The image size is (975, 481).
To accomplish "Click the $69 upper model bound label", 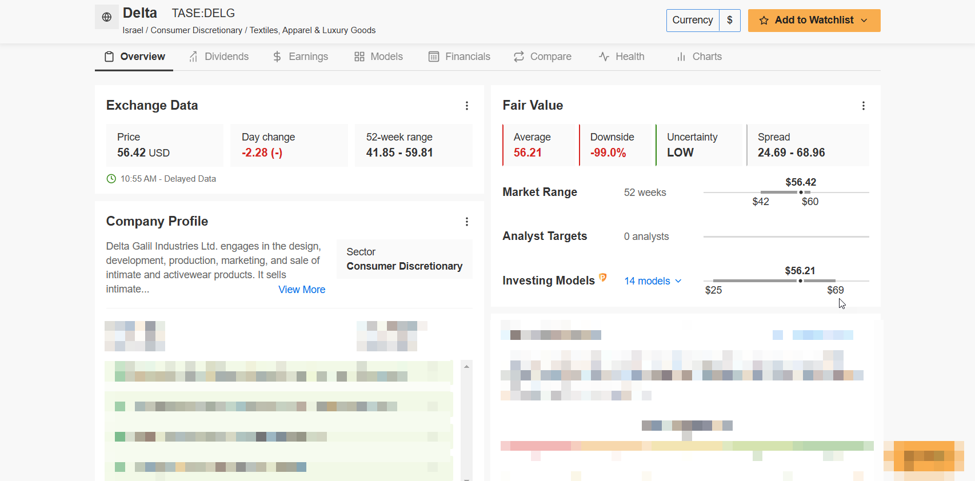I will [836, 290].
